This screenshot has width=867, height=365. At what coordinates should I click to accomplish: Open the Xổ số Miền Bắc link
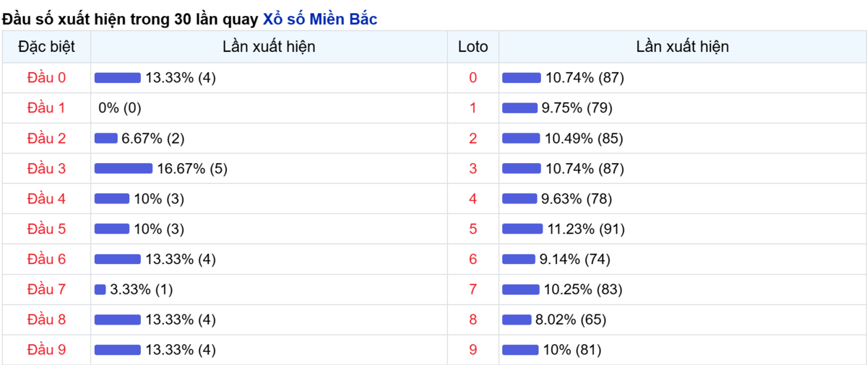click(x=320, y=19)
